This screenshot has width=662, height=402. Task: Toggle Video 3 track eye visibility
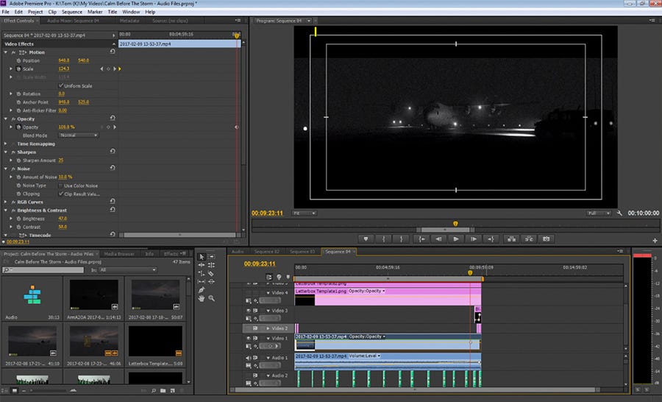click(249, 311)
